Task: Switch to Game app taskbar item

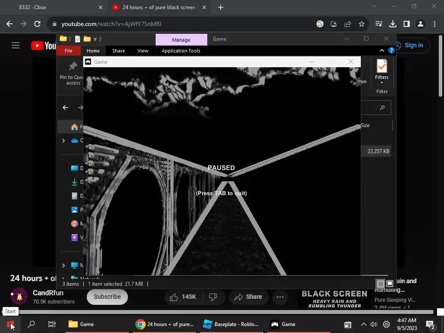Action: pos(298,324)
